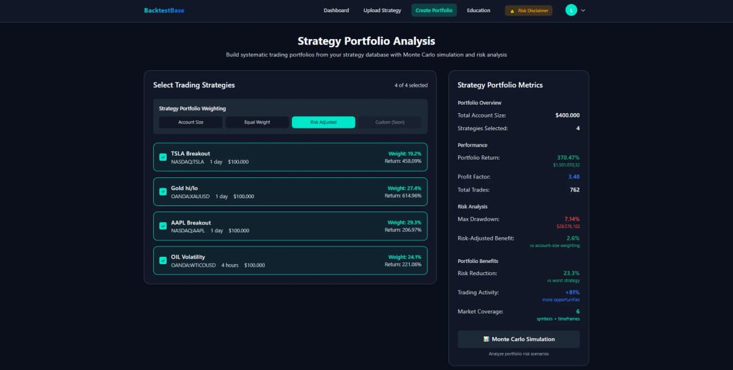Apply Equal Weight weighting
733x370 pixels.
point(257,122)
